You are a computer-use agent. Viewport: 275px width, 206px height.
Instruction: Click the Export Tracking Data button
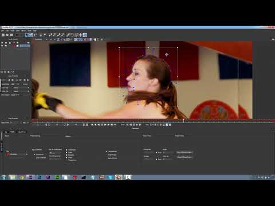point(184,152)
